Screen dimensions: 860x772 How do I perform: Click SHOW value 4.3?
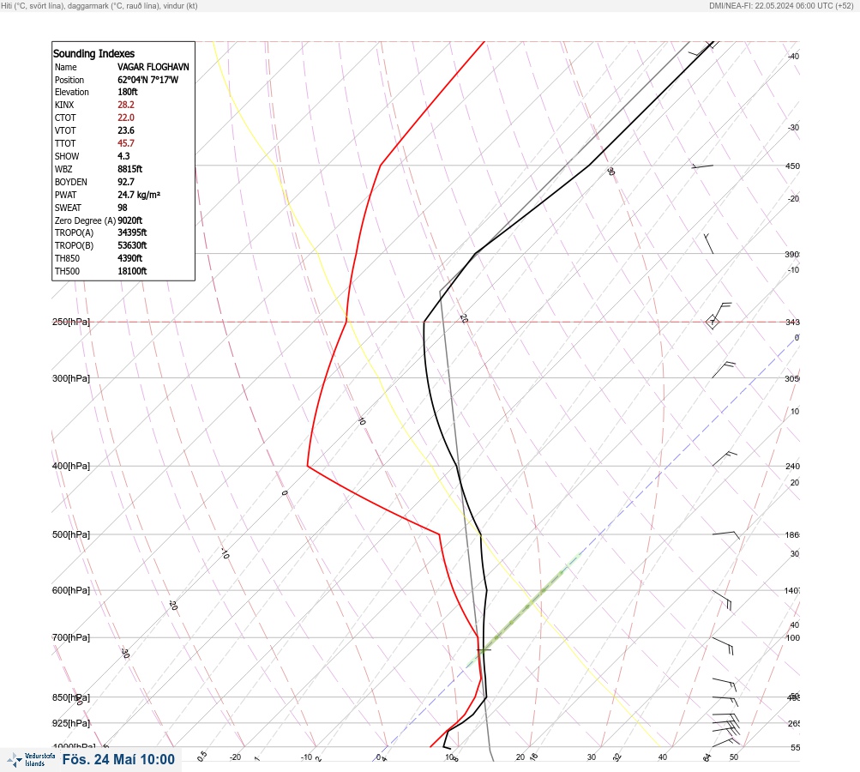pos(123,156)
